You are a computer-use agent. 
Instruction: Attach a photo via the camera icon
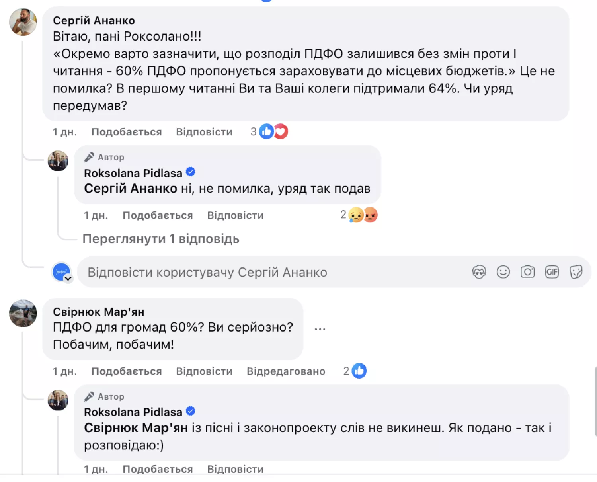pos(527,272)
